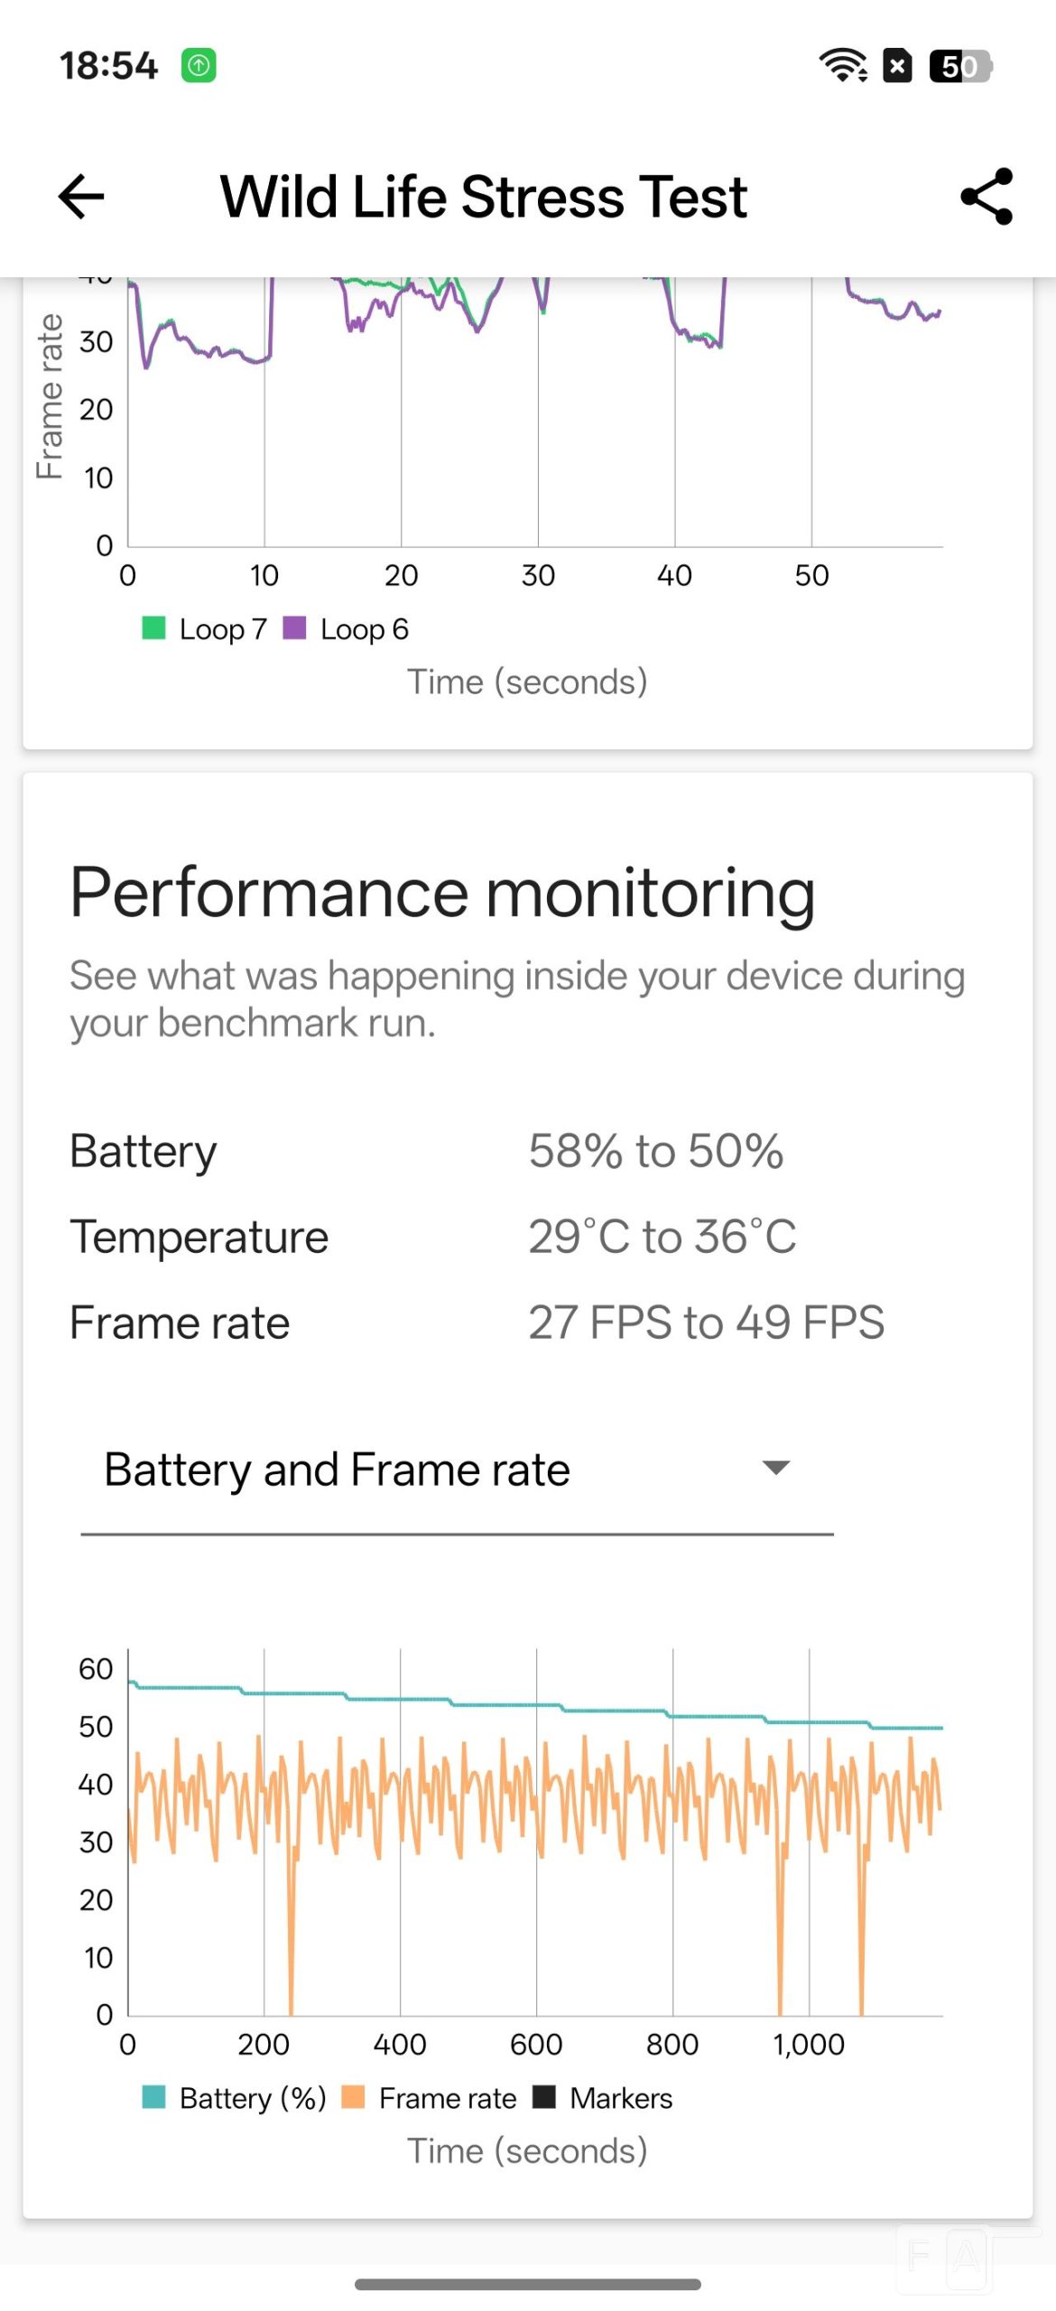The width and height of the screenshot is (1056, 2311).
Task: Tap the battery level indicator icon
Action: pyautogui.click(x=960, y=66)
